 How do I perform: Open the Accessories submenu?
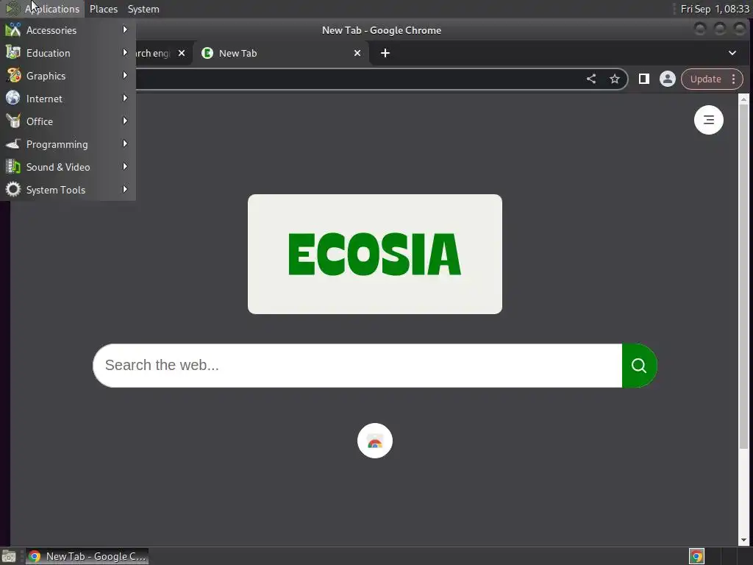pyautogui.click(x=68, y=30)
